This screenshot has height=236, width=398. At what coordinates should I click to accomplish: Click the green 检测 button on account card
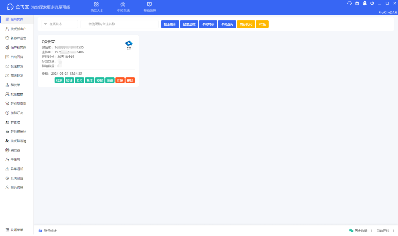click(x=59, y=80)
